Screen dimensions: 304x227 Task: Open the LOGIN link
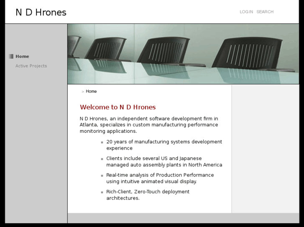tap(246, 12)
